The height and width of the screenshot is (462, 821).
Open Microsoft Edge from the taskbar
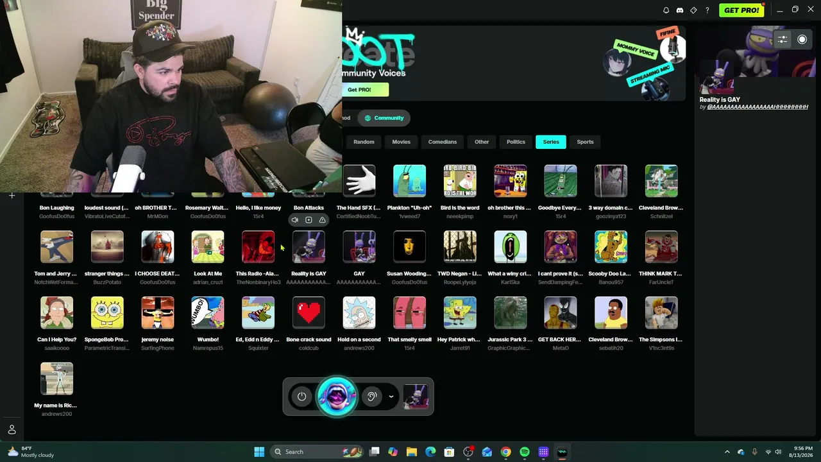point(430,452)
